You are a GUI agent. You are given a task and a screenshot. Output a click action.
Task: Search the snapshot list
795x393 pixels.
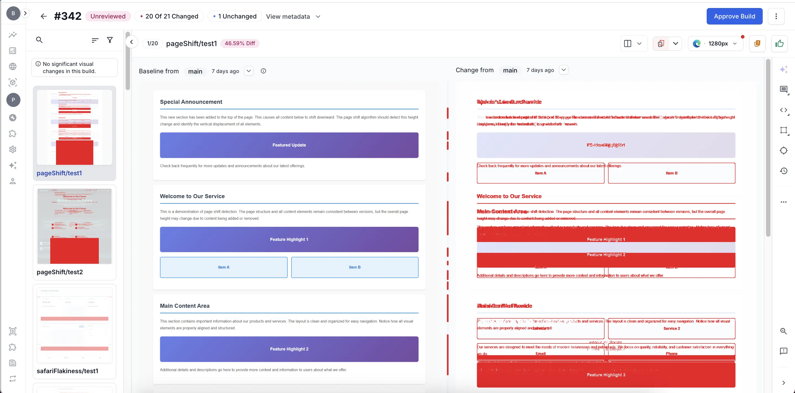[x=39, y=40]
